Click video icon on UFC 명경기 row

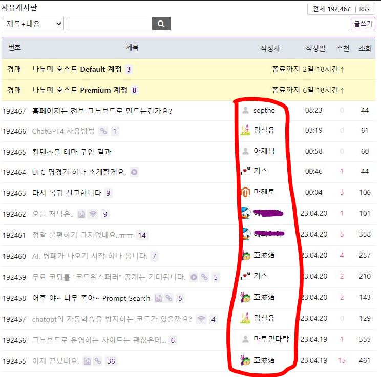click(x=134, y=172)
